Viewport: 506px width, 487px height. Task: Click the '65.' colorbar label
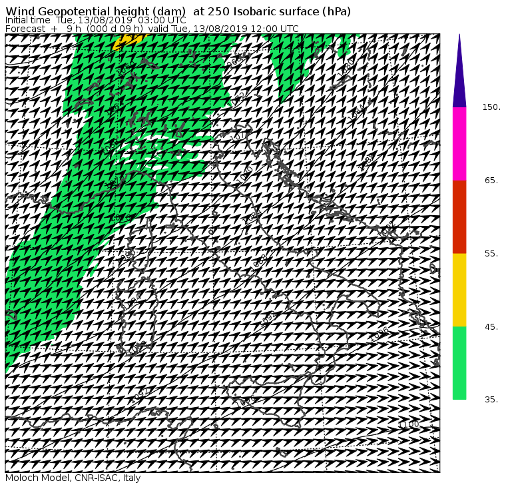click(491, 180)
